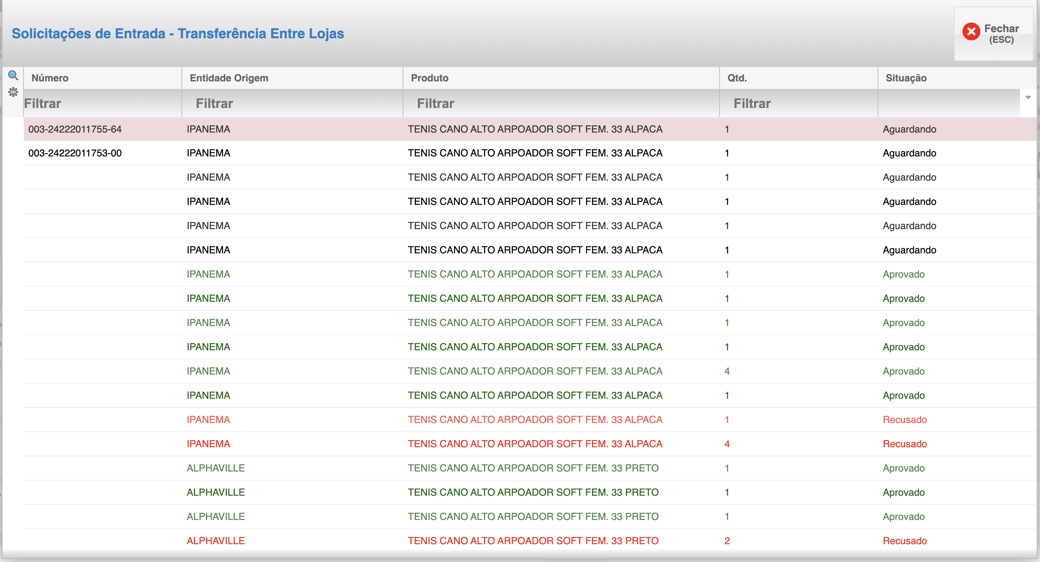
Task: Select the ALPHAVILLE Recusado row with quantity 2
Action: coord(533,540)
